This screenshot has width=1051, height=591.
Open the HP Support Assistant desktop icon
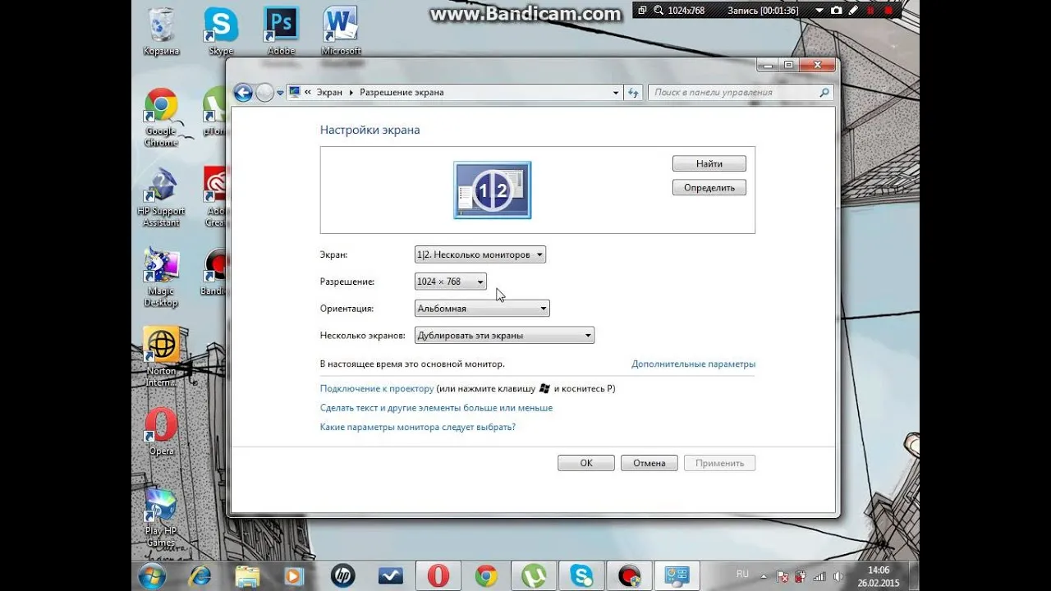point(161,197)
